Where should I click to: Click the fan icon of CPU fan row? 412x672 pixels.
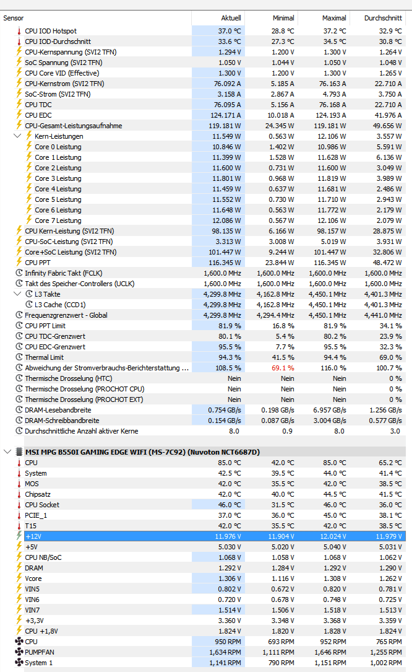[19, 642]
